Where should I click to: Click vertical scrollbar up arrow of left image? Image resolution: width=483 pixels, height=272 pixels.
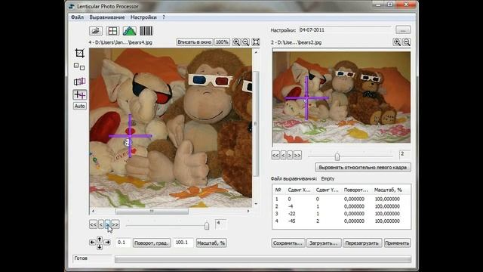coord(256,52)
